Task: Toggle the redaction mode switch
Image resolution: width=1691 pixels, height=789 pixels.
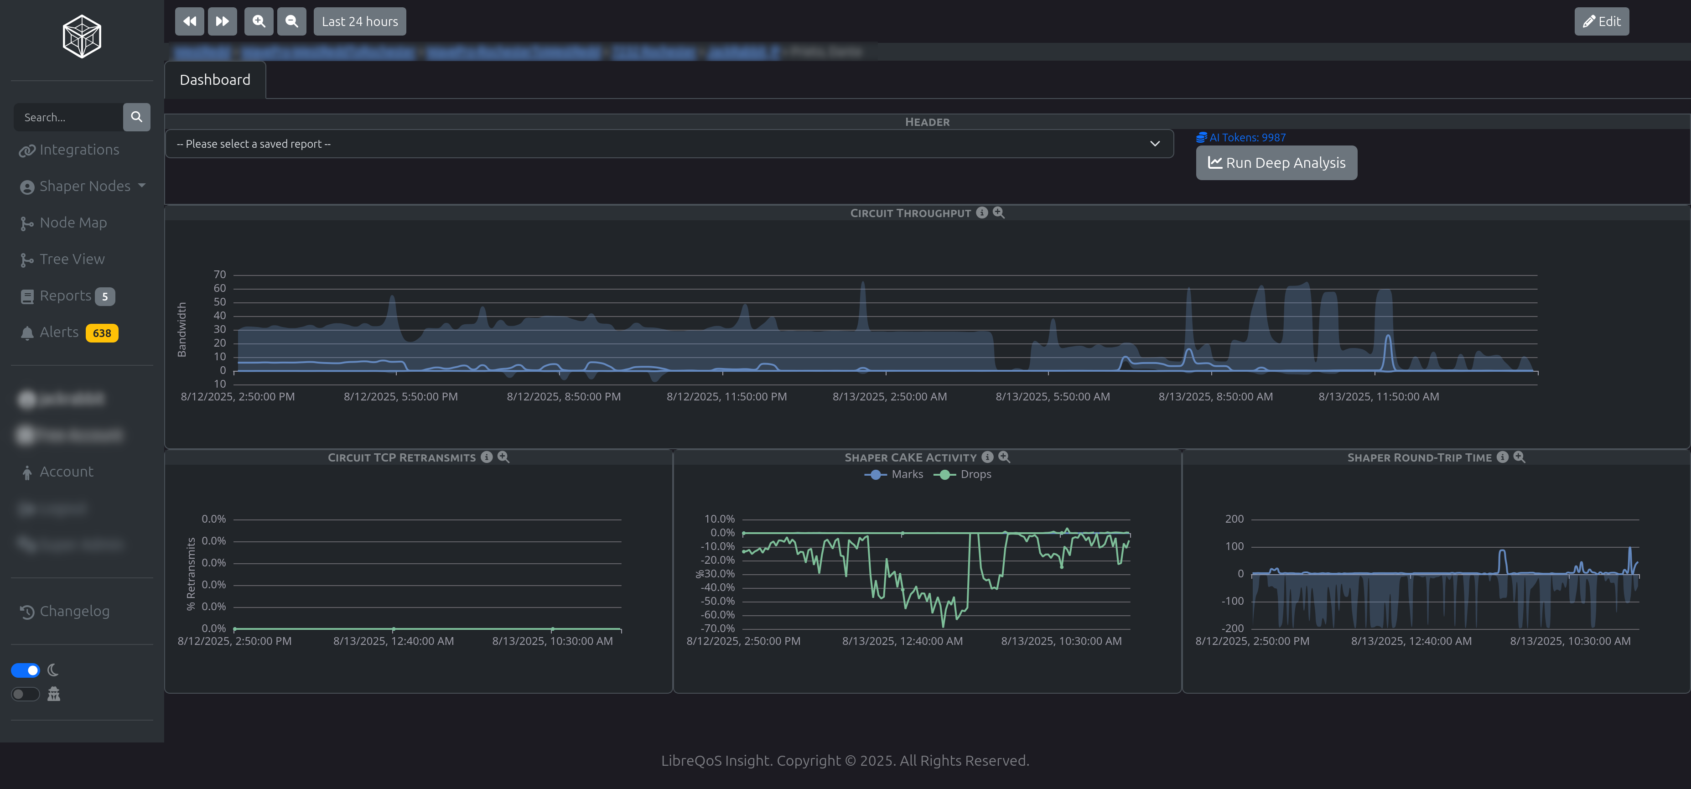Action: click(x=26, y=694)
